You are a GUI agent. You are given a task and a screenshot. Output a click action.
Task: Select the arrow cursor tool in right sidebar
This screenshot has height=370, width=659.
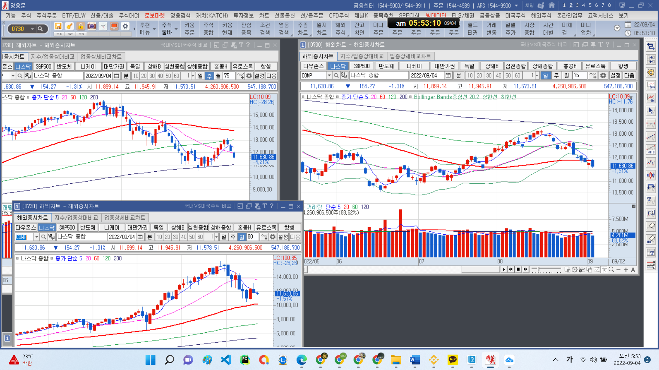coord(651,111)
